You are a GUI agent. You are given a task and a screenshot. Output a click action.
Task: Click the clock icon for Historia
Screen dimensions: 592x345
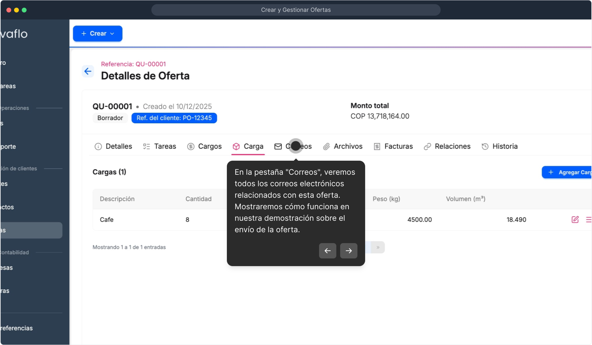point(485,146)
